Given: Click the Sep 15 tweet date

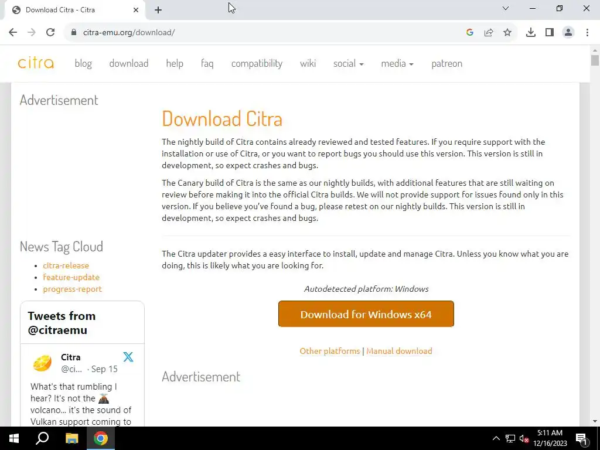Looking at the screenshot, I should [104, 369].
